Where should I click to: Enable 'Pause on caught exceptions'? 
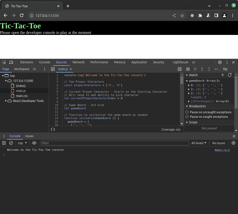click(x=187, y=117)
